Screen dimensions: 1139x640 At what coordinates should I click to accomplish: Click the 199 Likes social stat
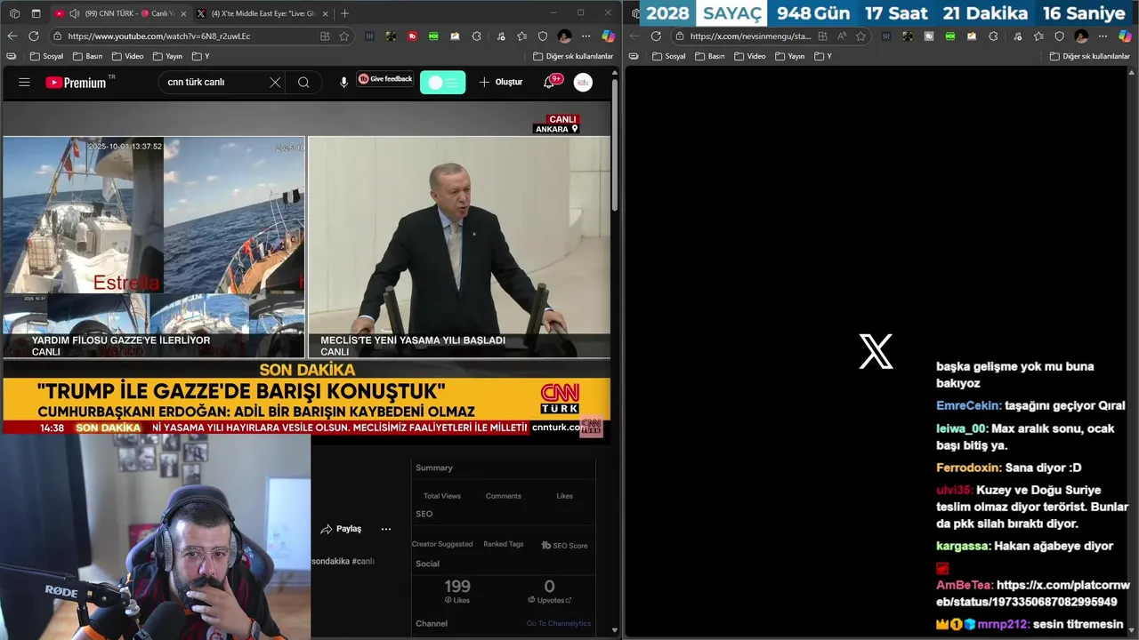coord(457,591)
